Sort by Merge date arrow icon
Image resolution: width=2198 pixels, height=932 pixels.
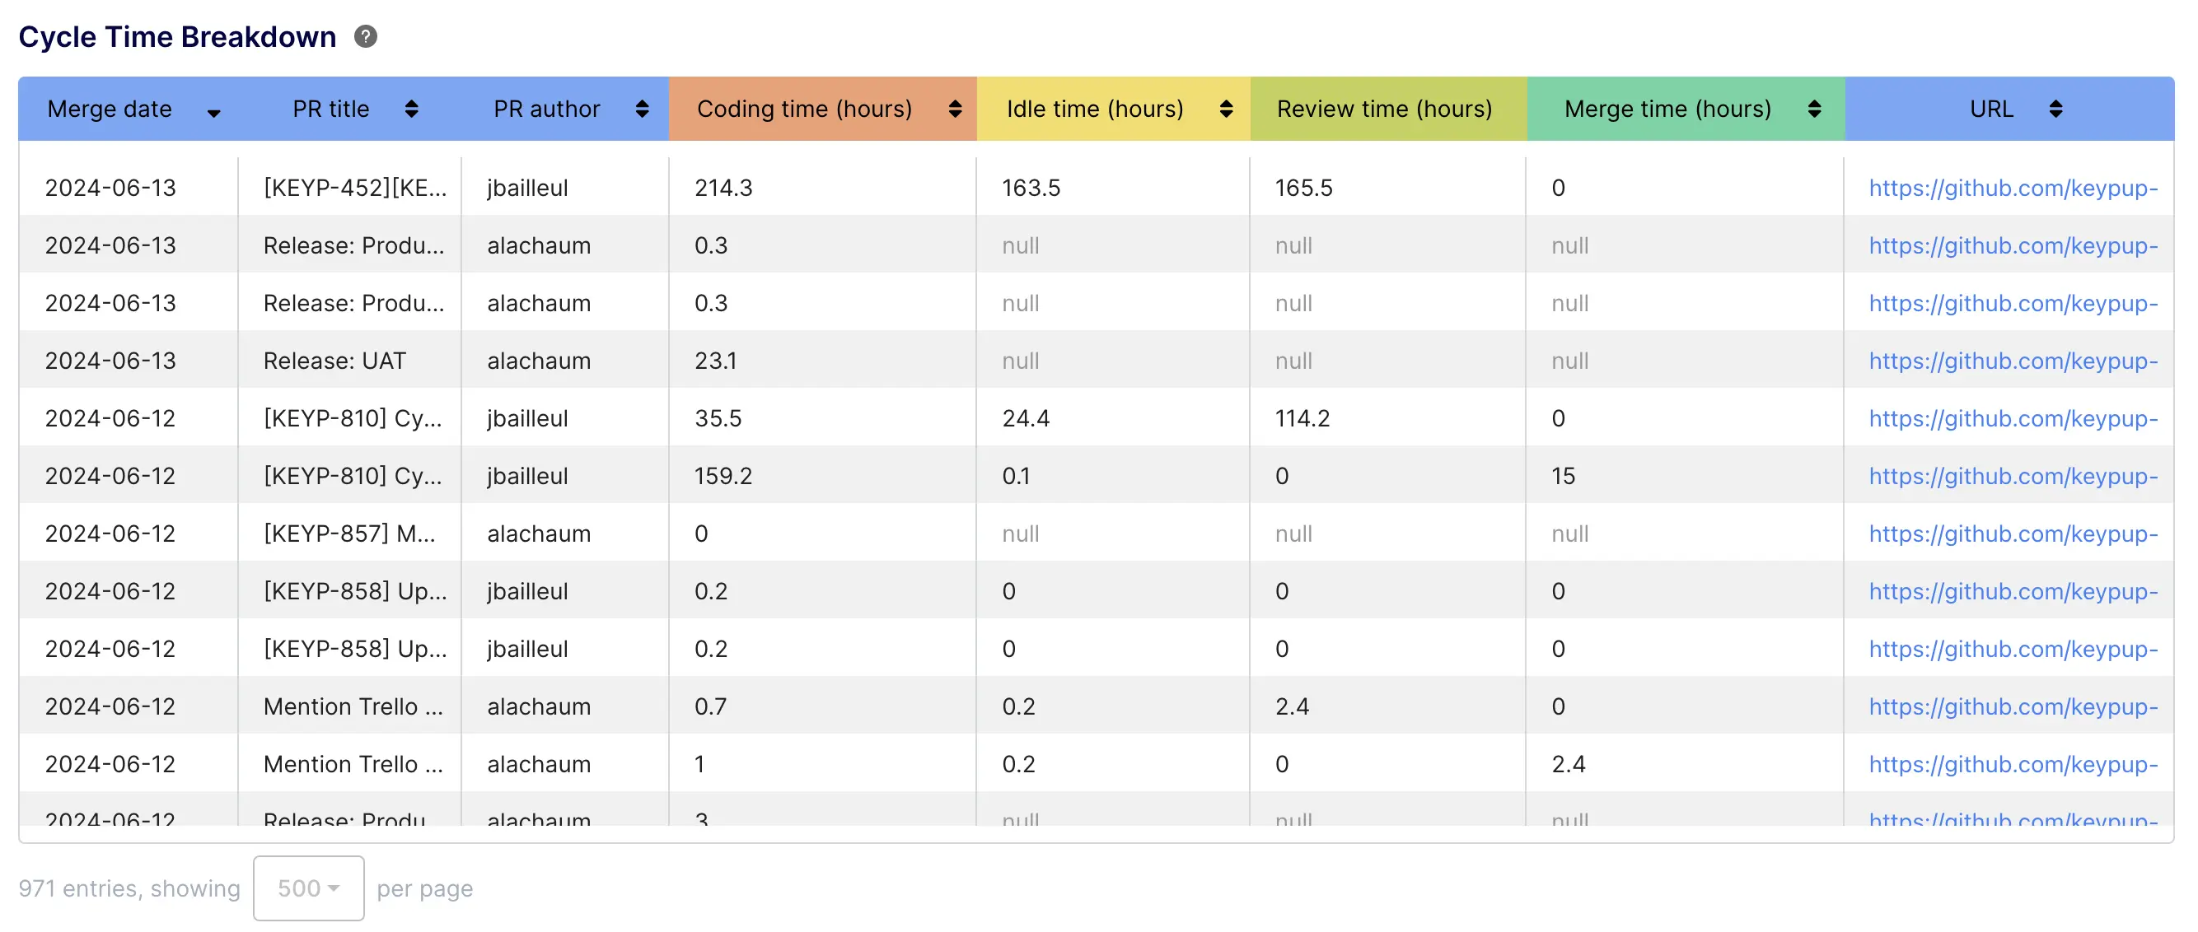[x=213, y=113]
